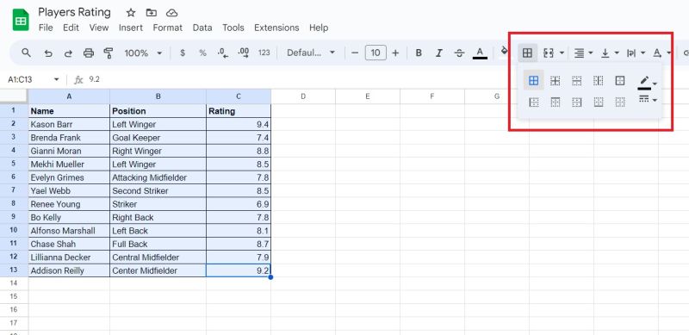
Task: Toggle strikethrough formatting
Action: click(459, 53)
